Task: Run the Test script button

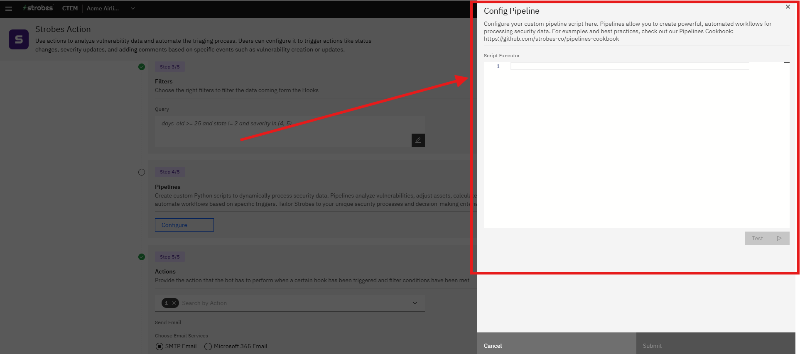Action: 767,238
